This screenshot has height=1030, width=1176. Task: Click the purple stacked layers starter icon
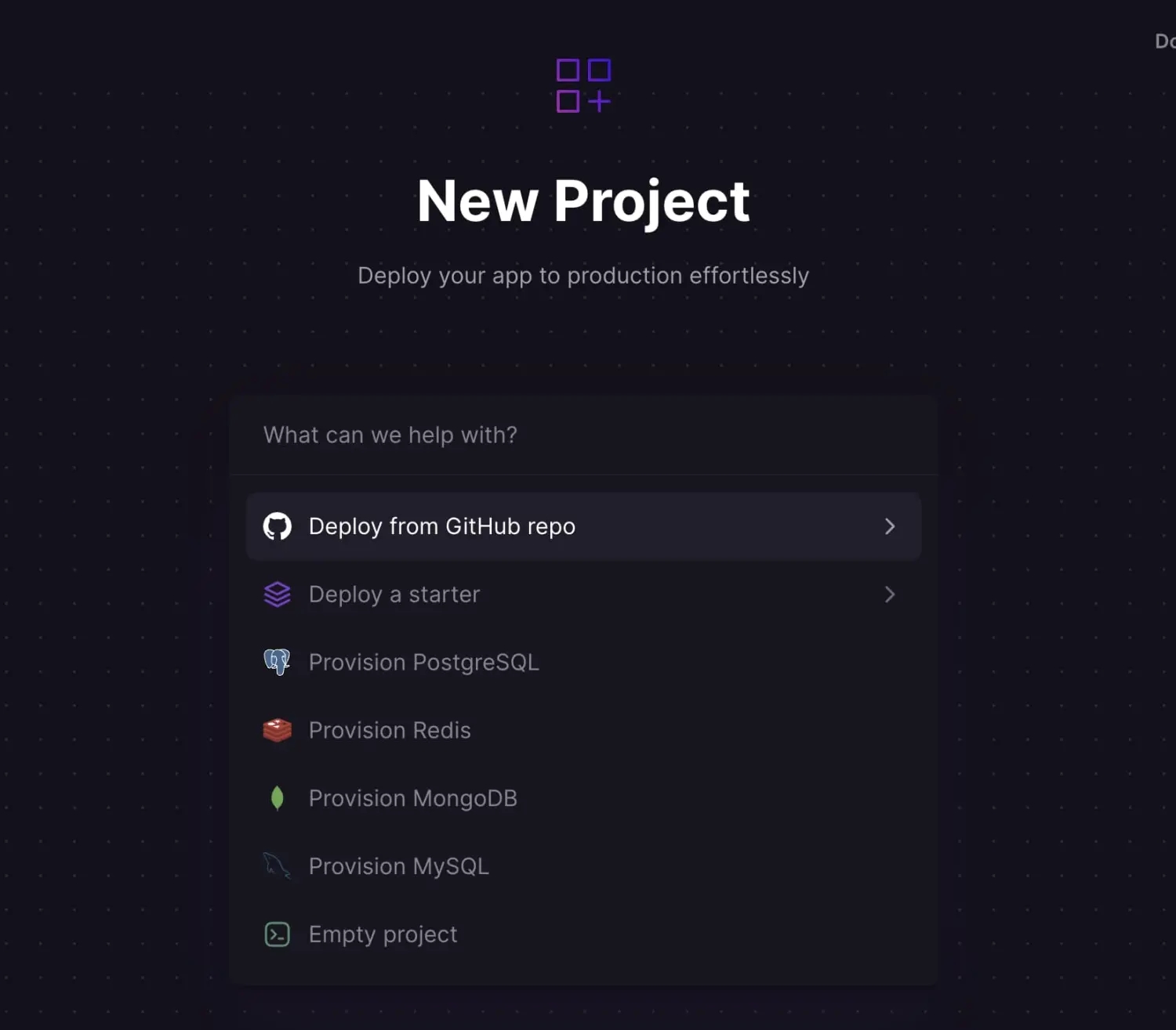277,595
